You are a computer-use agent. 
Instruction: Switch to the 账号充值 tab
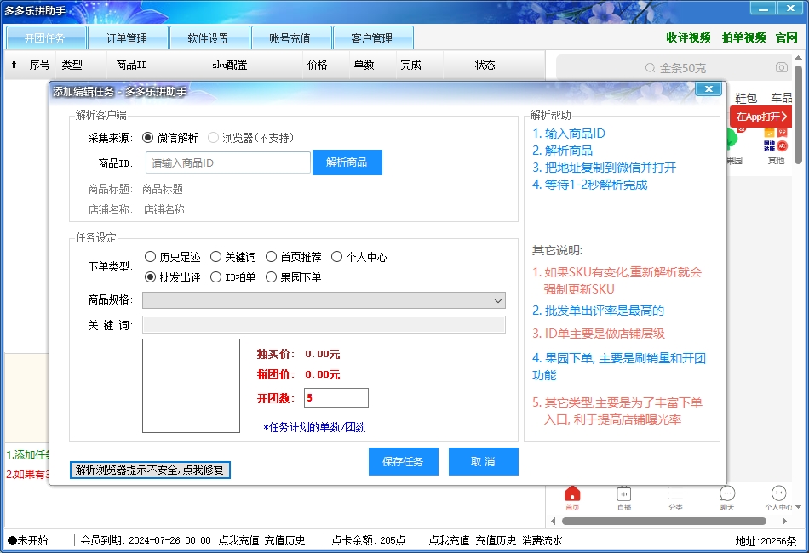290,38
